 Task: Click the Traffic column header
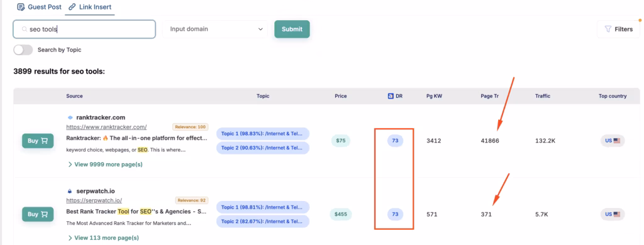pyautogui.click(x=543, y=96)
